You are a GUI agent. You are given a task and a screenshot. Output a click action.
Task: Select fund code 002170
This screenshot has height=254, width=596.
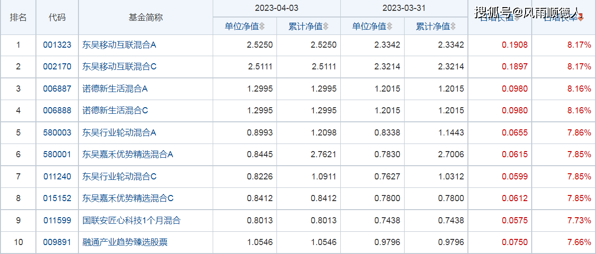[57, 67]
